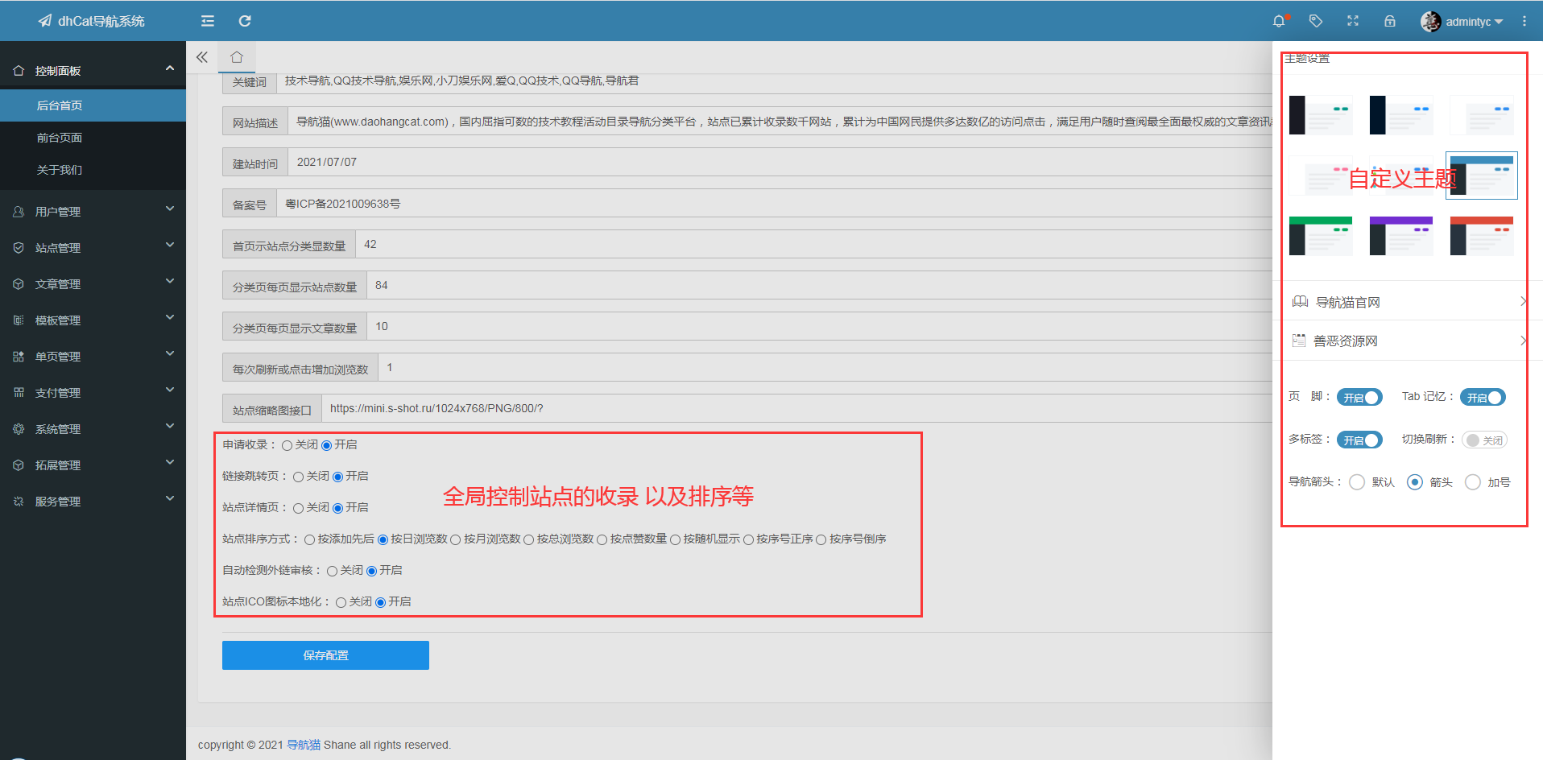The image size is (1543, 760).
Task: Open the three-dot menu at top right
Action: point(1524,20)
